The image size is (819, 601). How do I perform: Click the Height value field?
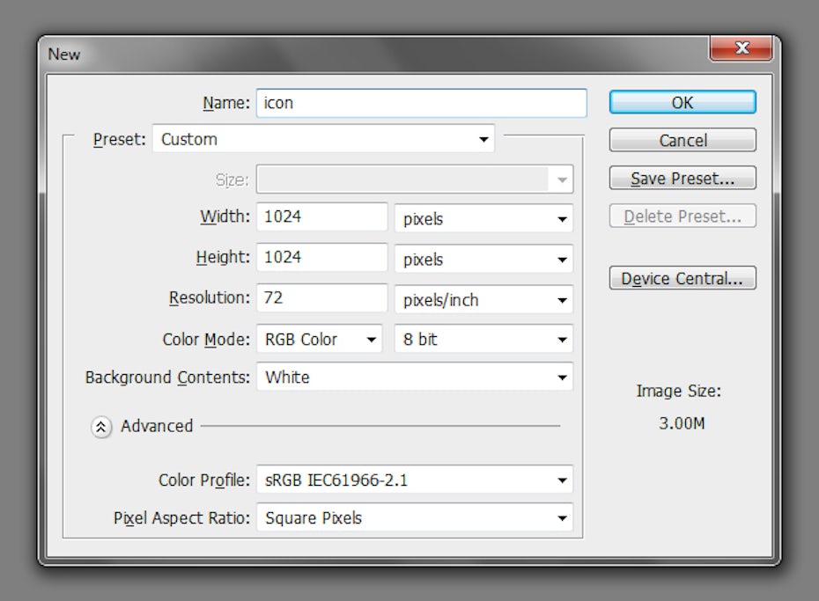[321, 258]
